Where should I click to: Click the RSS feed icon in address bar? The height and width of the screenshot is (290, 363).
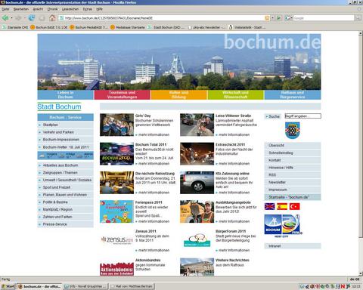point(267,18)
